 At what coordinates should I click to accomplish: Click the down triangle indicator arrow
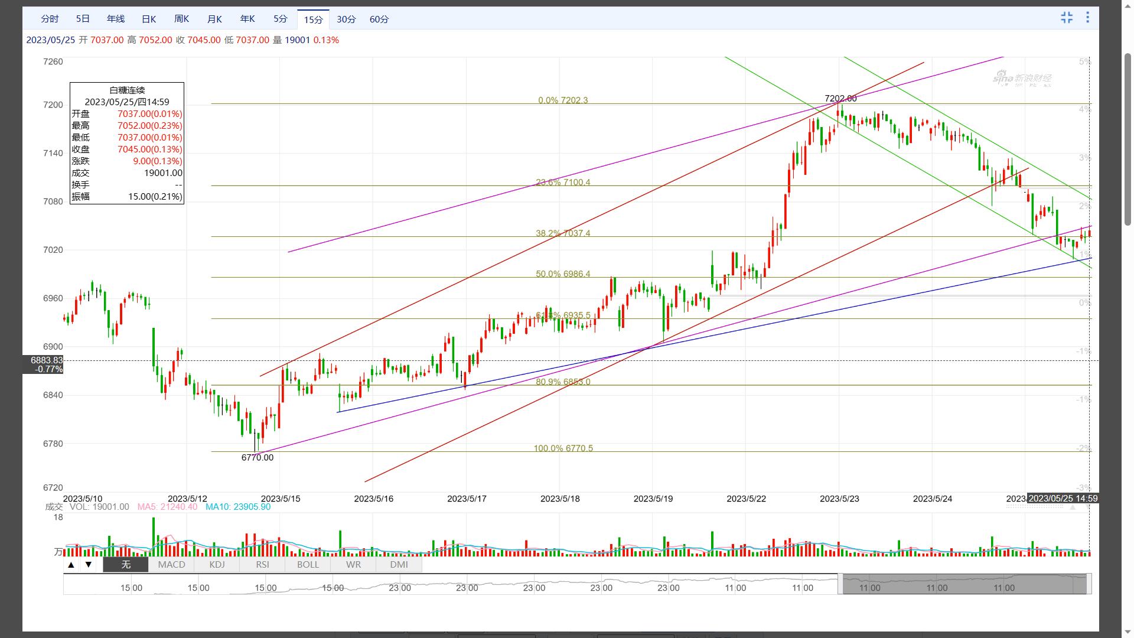[89, 565]
